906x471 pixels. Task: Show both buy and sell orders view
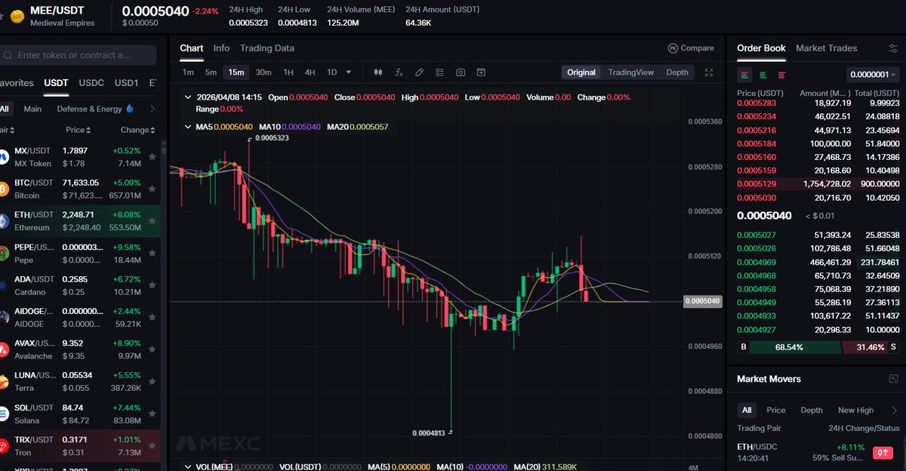(x=745, y=75)
